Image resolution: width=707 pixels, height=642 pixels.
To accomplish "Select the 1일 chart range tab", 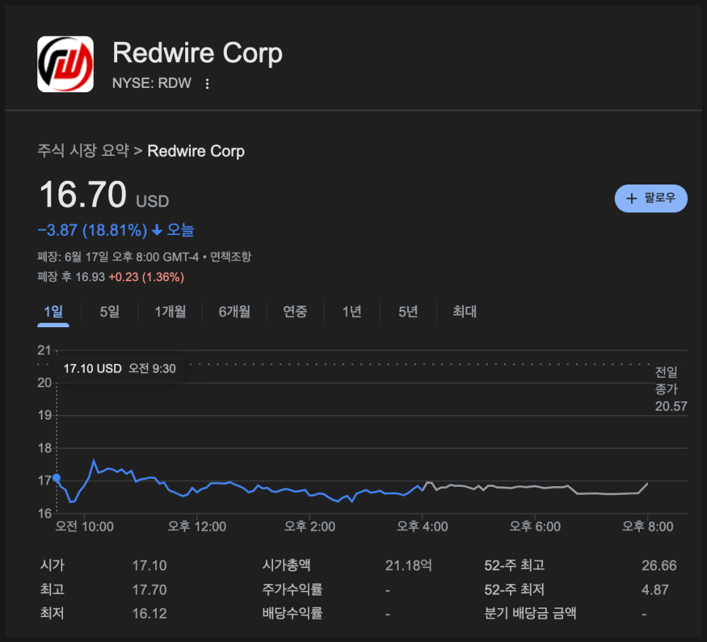I will tap(53, 312).
